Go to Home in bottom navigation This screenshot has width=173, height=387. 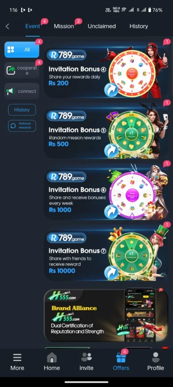[52, 357]
